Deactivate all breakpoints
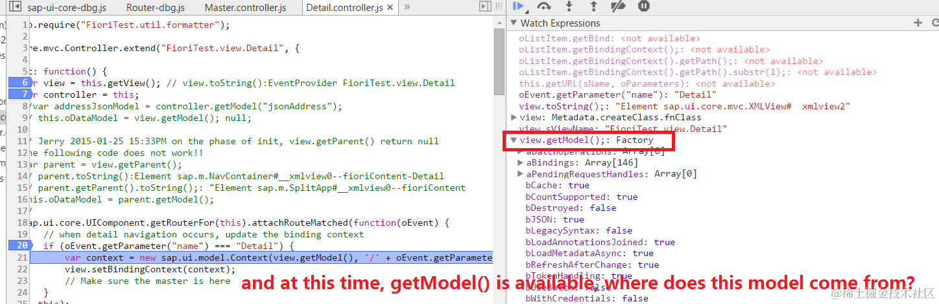The height and width of the screenshot is (304, 939). [619, 6]
